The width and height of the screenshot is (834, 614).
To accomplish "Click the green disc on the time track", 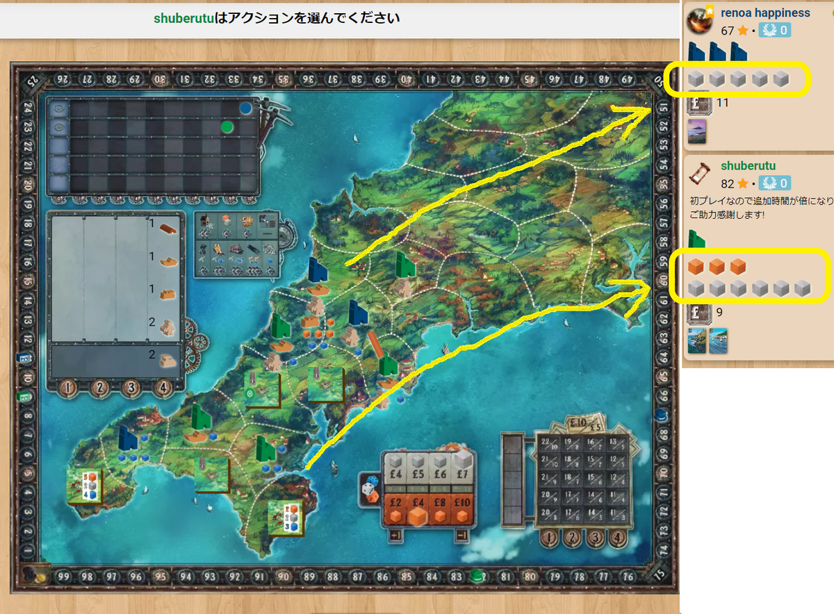I will pos(226,127).
